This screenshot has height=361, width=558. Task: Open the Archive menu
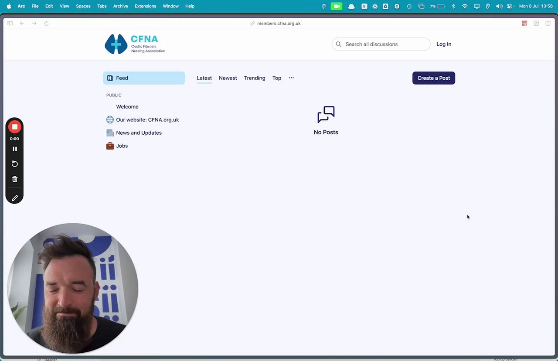pos(121,6)
